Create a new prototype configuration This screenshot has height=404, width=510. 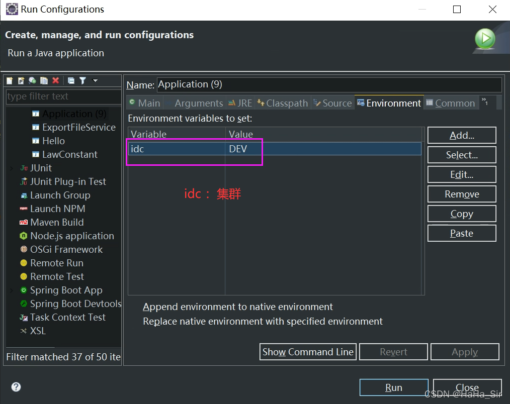coord(21,80)
